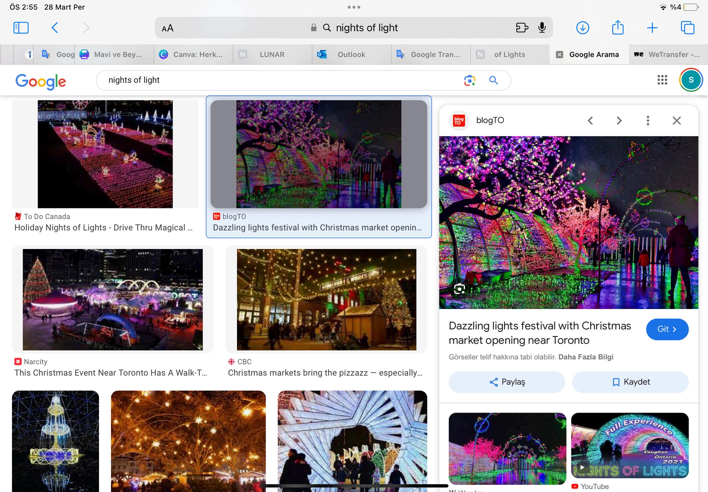Switch to the Outlook tab

coord(351,55)
